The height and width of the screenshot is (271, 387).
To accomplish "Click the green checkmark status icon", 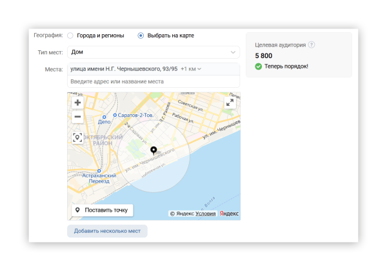I will [259, 66].
